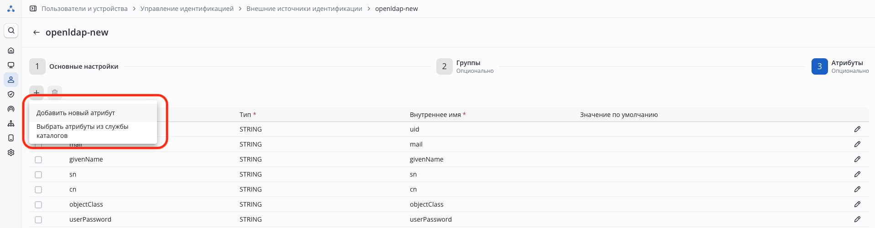Select the users icon in sidebar
Viewport: 875px width, 228px height.
[11, 80]
